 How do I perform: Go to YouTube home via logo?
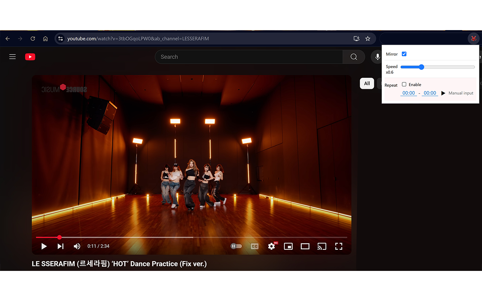pos(30,57)
